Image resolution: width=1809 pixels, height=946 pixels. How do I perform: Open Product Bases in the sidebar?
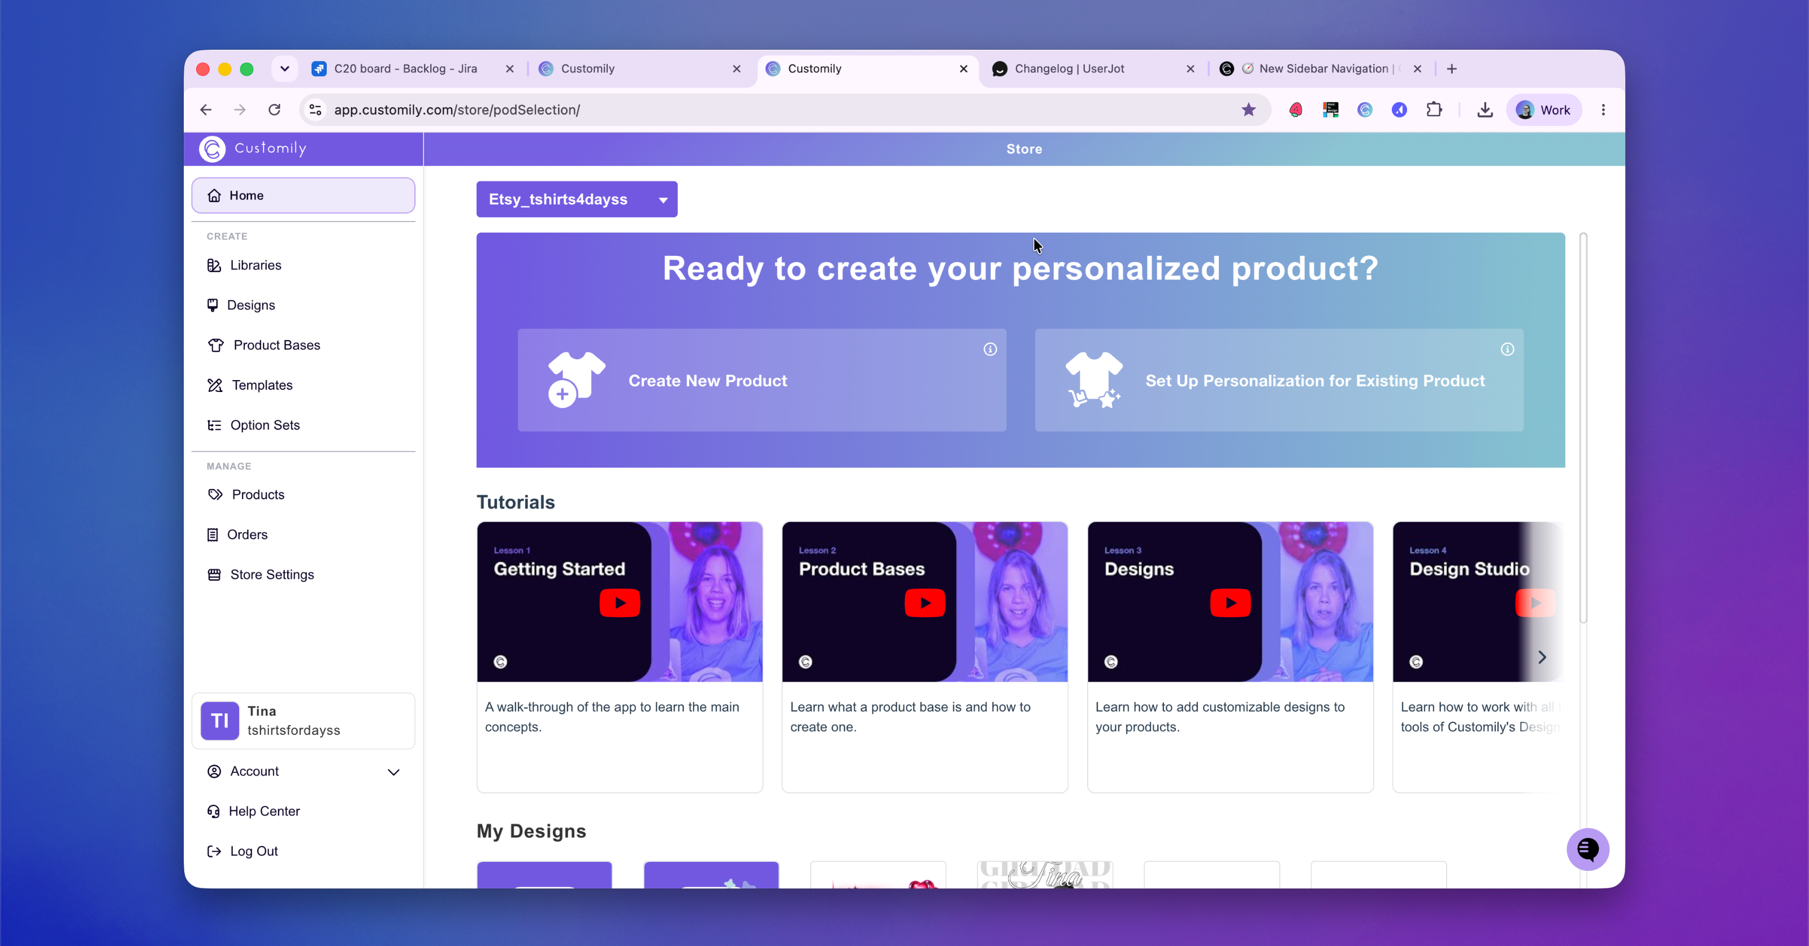click(304, 345)
